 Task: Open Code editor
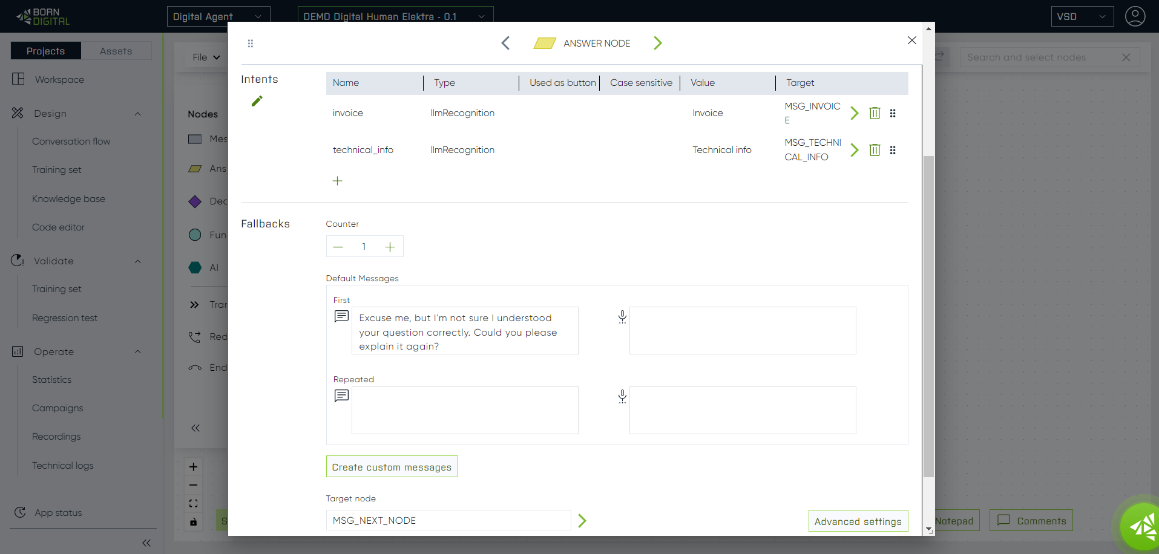point(58,227)
